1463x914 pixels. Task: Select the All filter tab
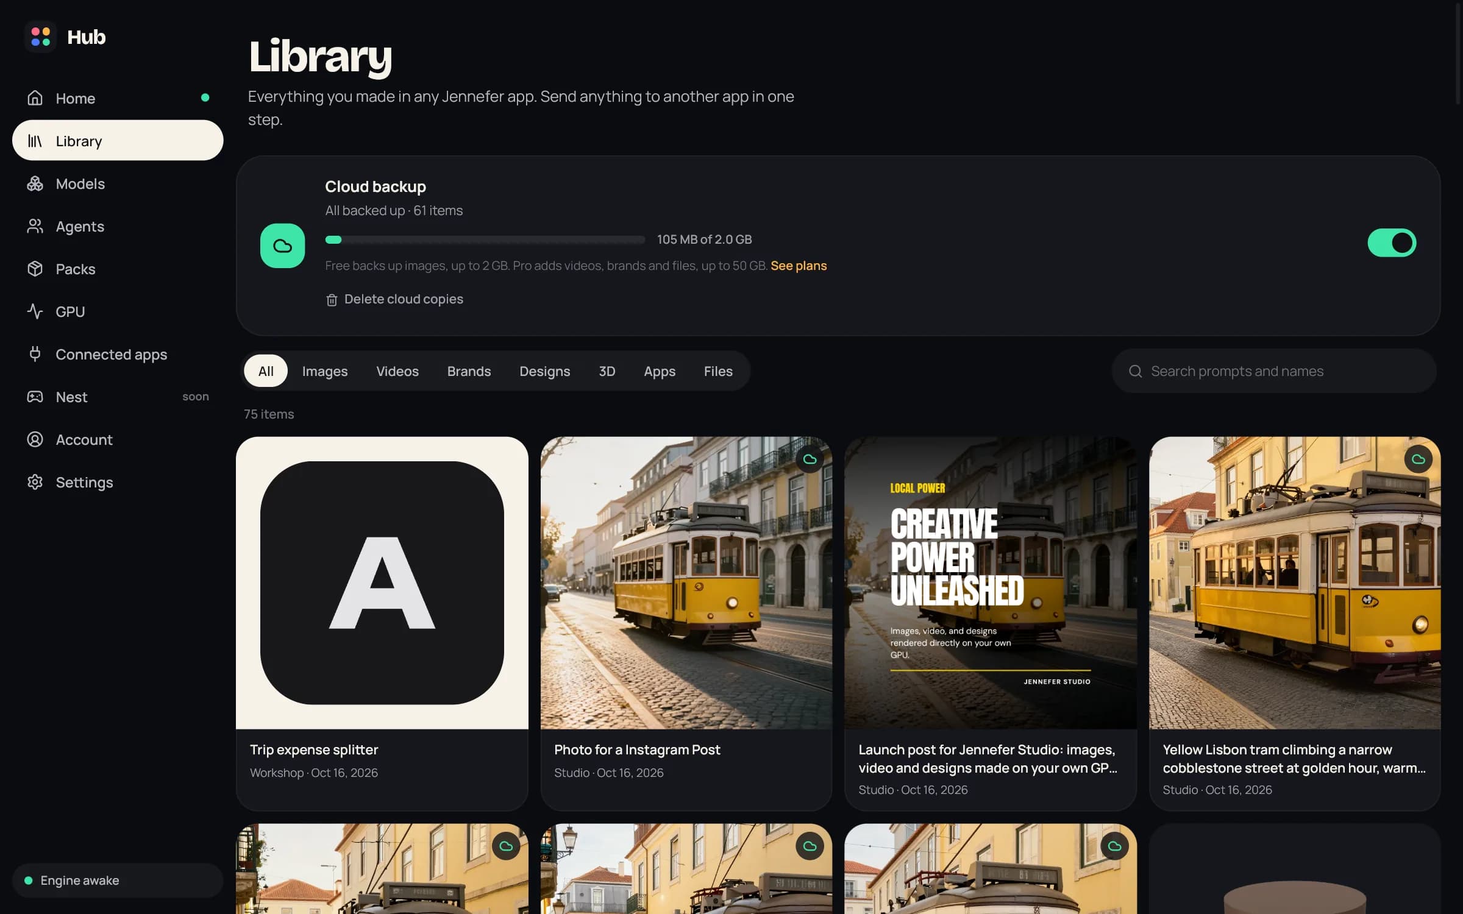click(x=266, y=371)
